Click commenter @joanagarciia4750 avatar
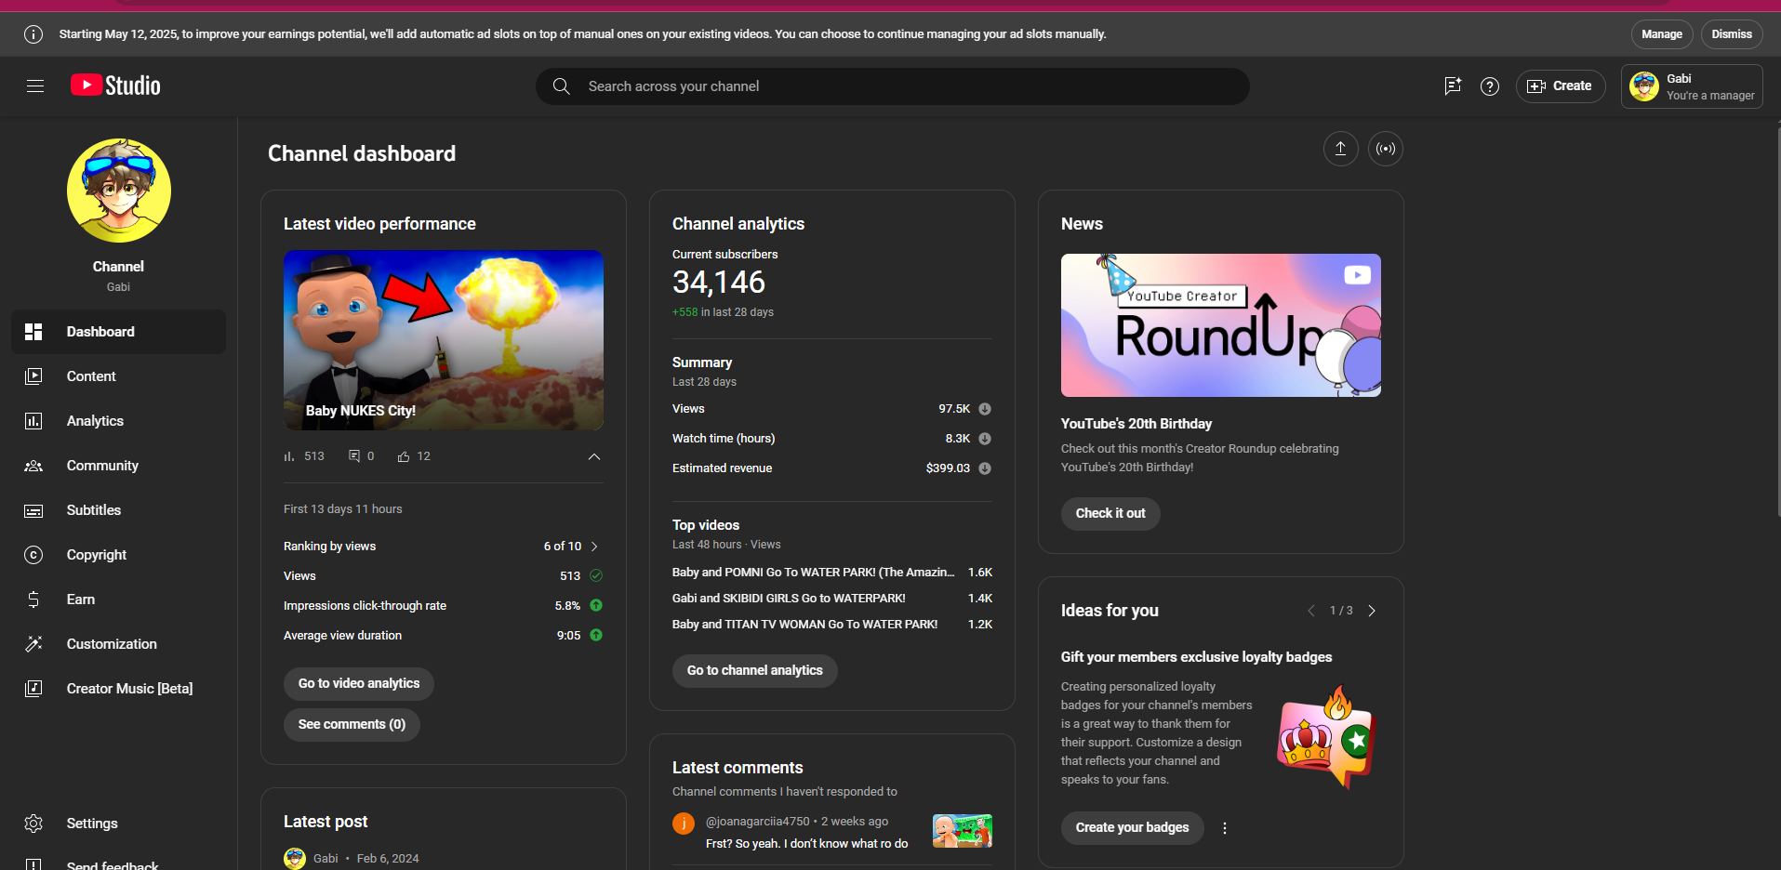This screenshot has height=870, width=1781. click(x=684, y=824)
